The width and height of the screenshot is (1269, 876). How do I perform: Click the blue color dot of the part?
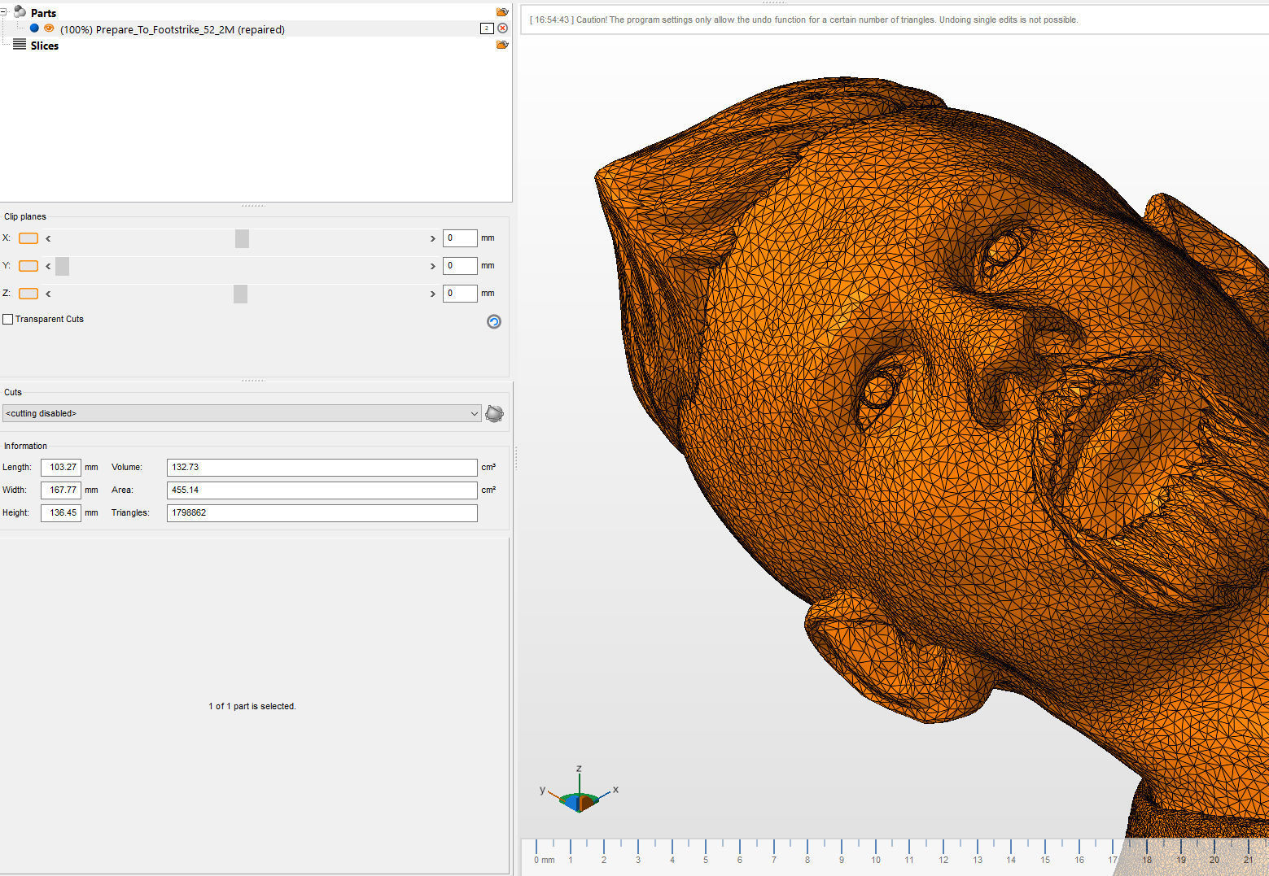pos(34,28)
